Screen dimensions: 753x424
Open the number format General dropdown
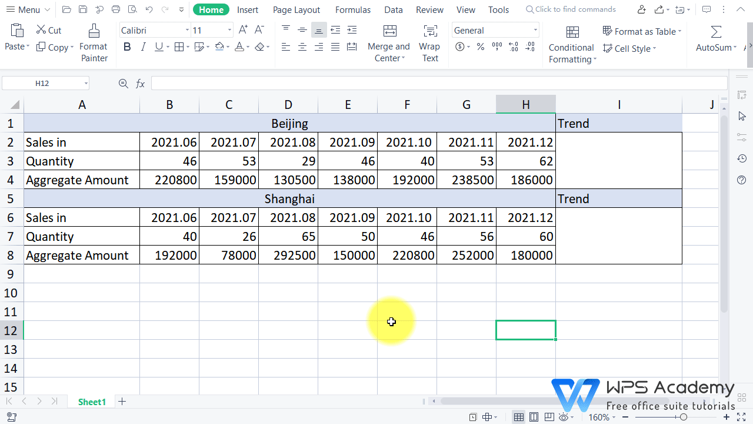[534, 29]
